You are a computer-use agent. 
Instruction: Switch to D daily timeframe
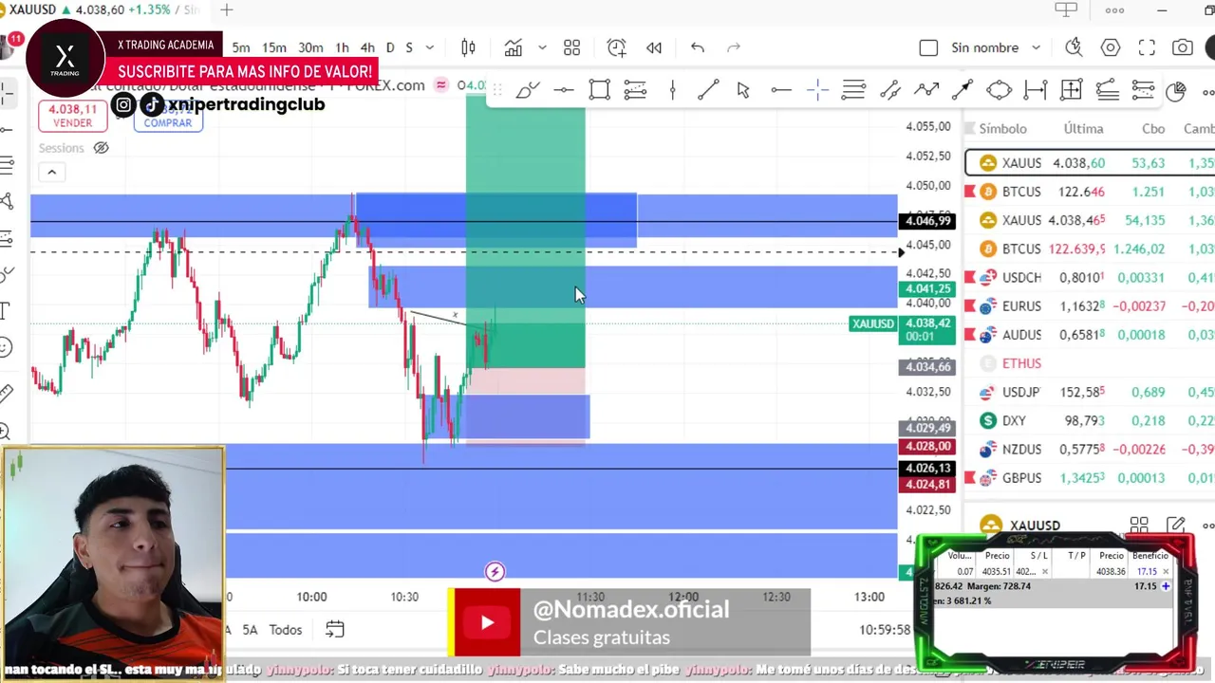390,47
